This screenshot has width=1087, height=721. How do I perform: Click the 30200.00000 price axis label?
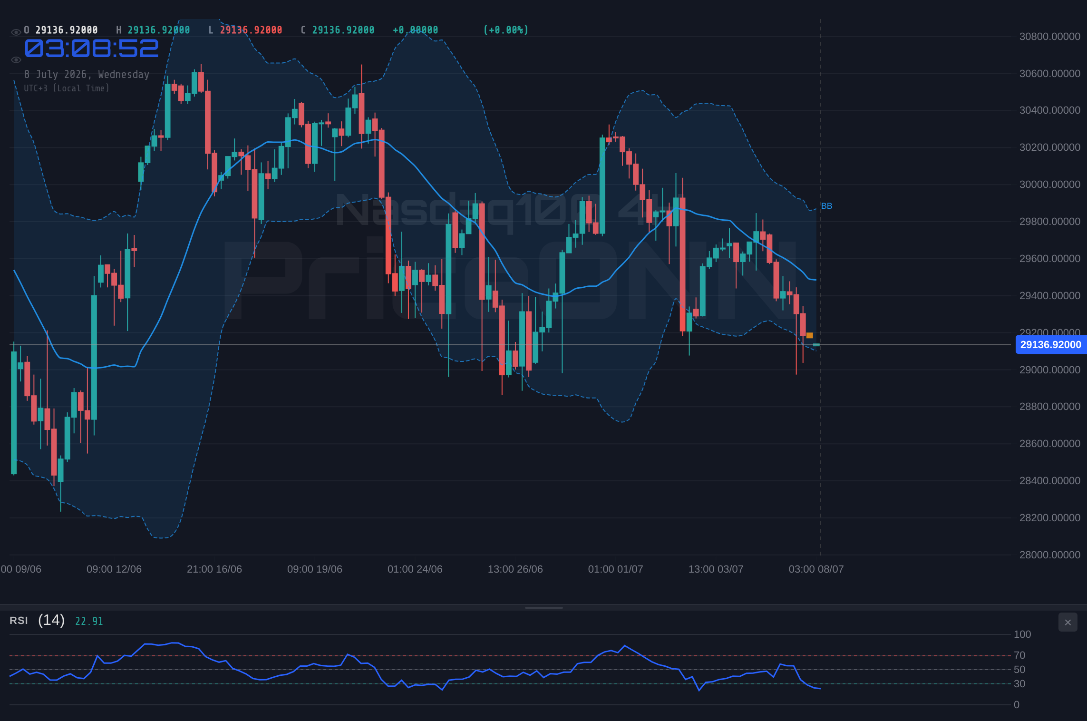coord(1049,147)
